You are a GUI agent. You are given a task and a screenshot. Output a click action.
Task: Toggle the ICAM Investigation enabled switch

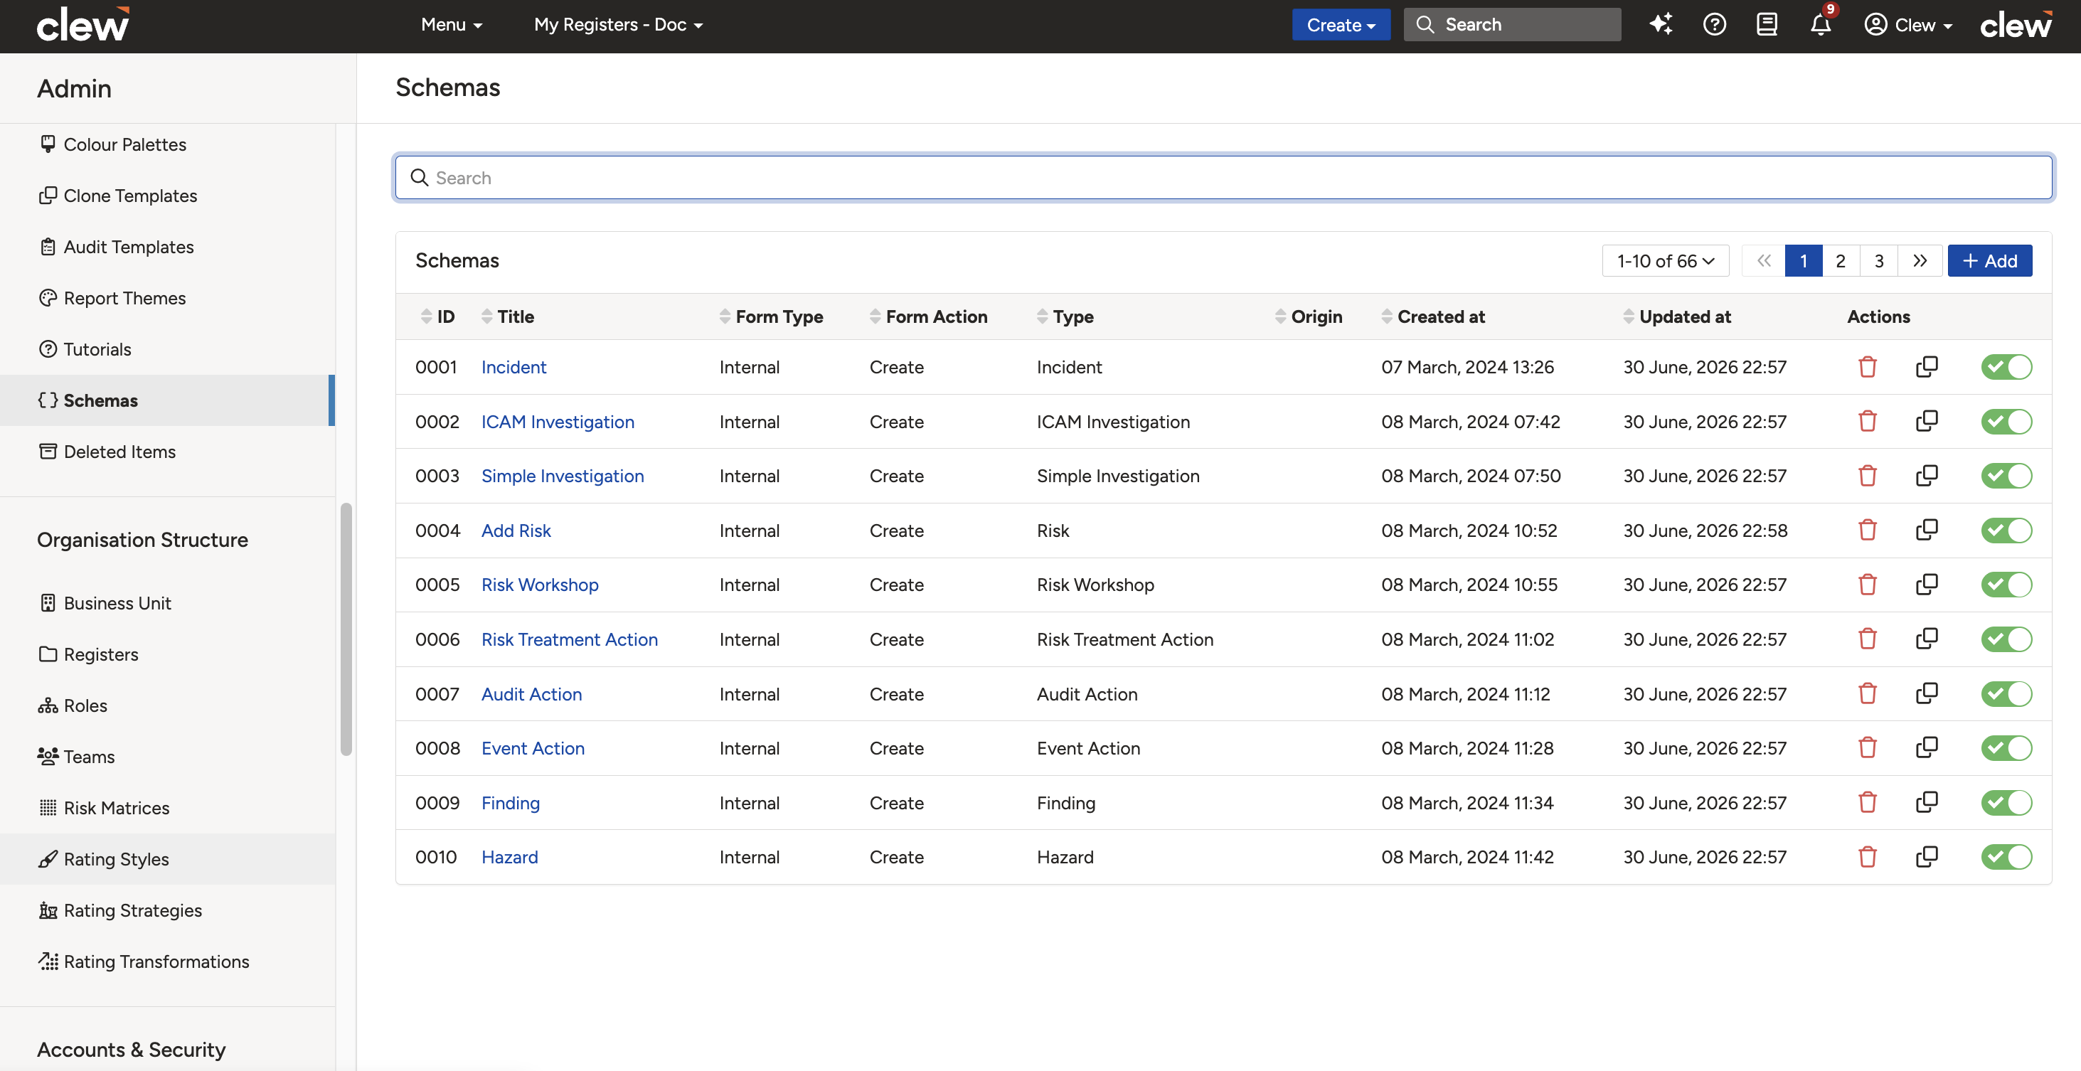[2006, 422]
